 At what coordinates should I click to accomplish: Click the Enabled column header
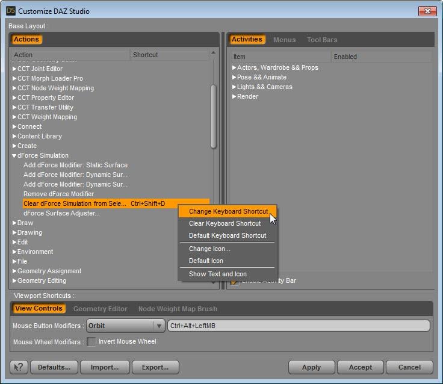click(382, 57)
